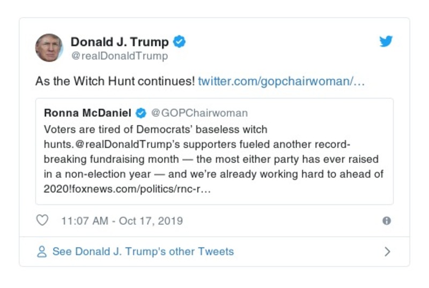Image resolution: width=429 pixels, height=288 pixels.
Task: Open See Donald J. Trump's other Tweets
Action: click(143, 252)
